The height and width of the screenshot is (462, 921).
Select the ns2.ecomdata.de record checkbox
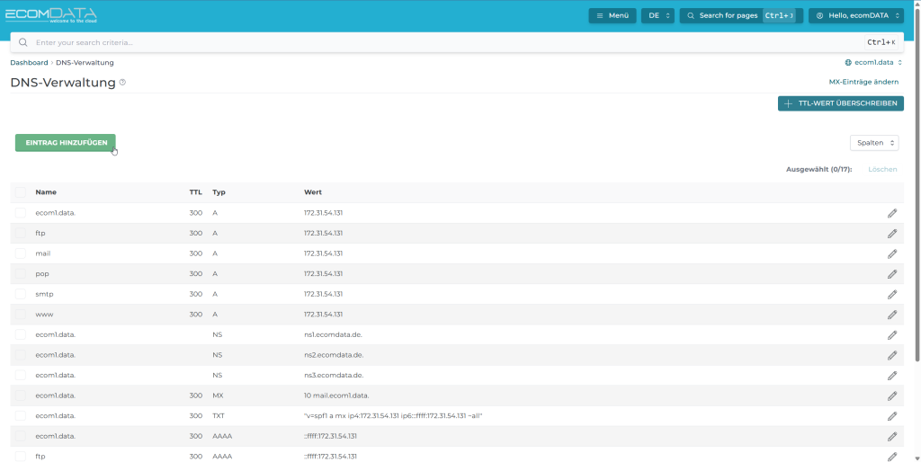coord(21,355)
